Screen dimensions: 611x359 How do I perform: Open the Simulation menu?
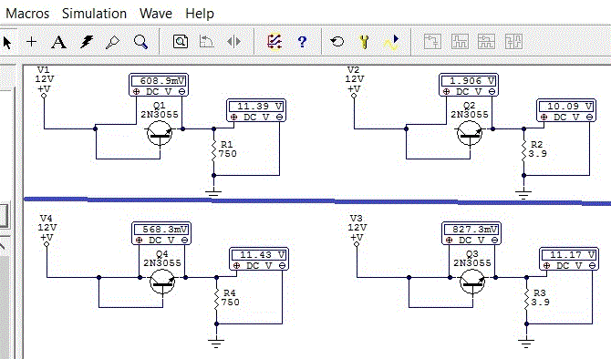pos(94,14)
